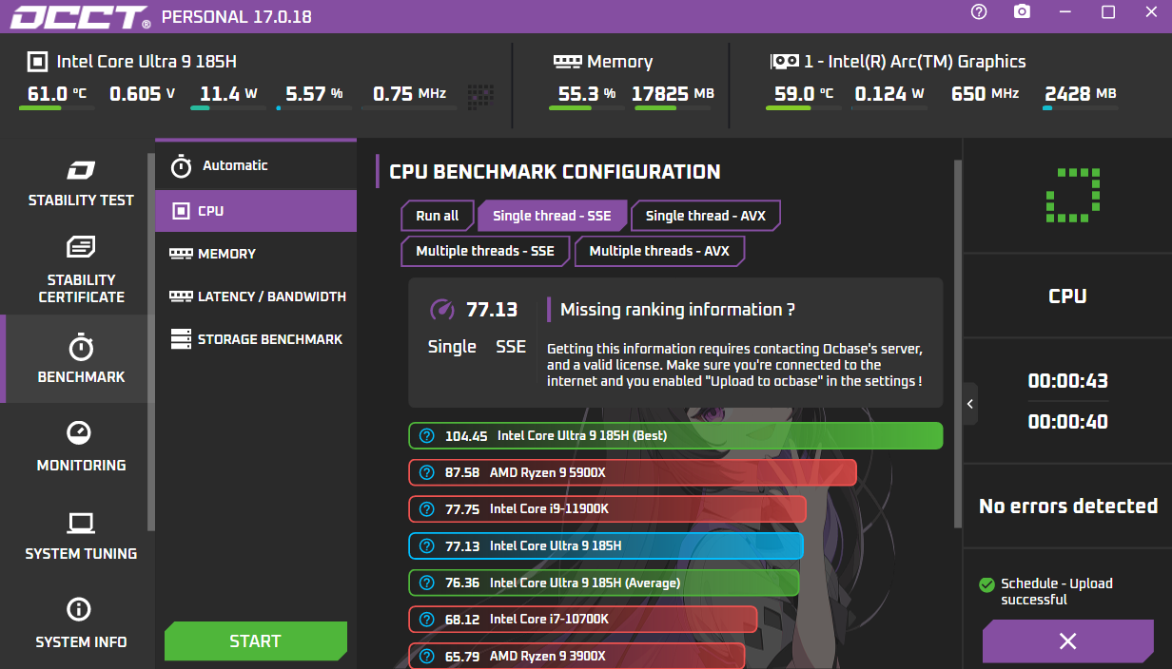
Task: Select the CPU benchmark entry
Action: click(255, 211)
